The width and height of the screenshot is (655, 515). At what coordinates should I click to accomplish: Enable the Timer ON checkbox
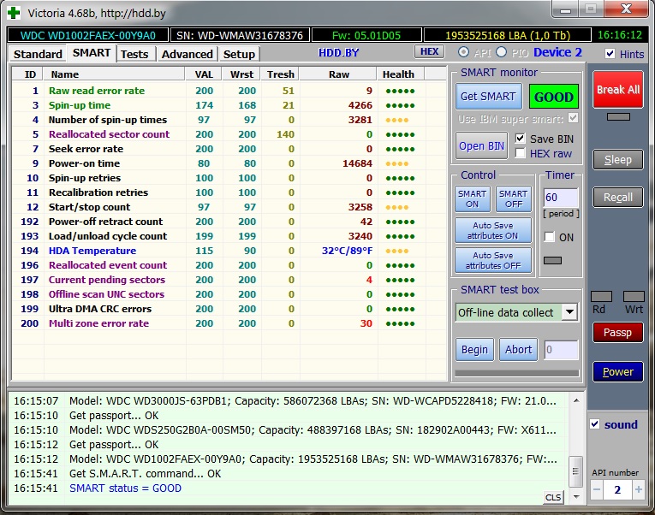[x=550, y=237]
